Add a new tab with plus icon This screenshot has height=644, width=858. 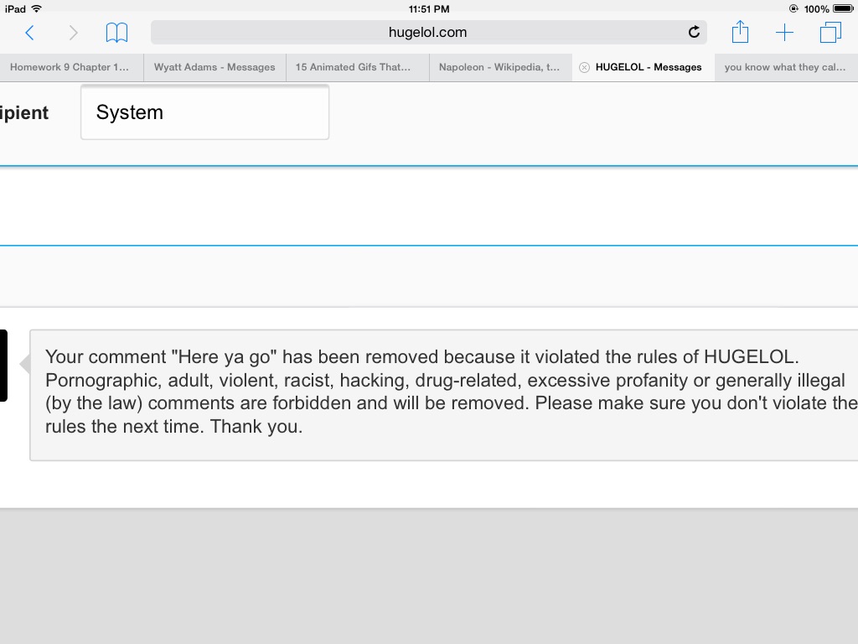click(x=784, y=33)
